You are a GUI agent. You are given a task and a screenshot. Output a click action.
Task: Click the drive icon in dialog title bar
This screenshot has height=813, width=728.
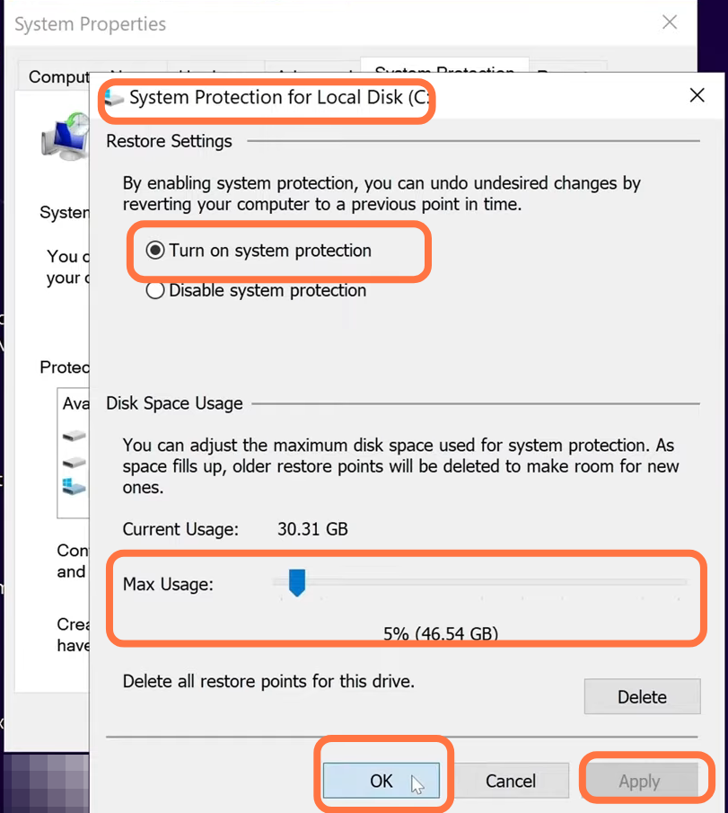(x=113, y=98)
